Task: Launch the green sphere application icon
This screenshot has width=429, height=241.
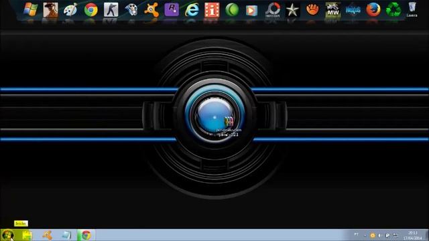Action: click(232, 10)
